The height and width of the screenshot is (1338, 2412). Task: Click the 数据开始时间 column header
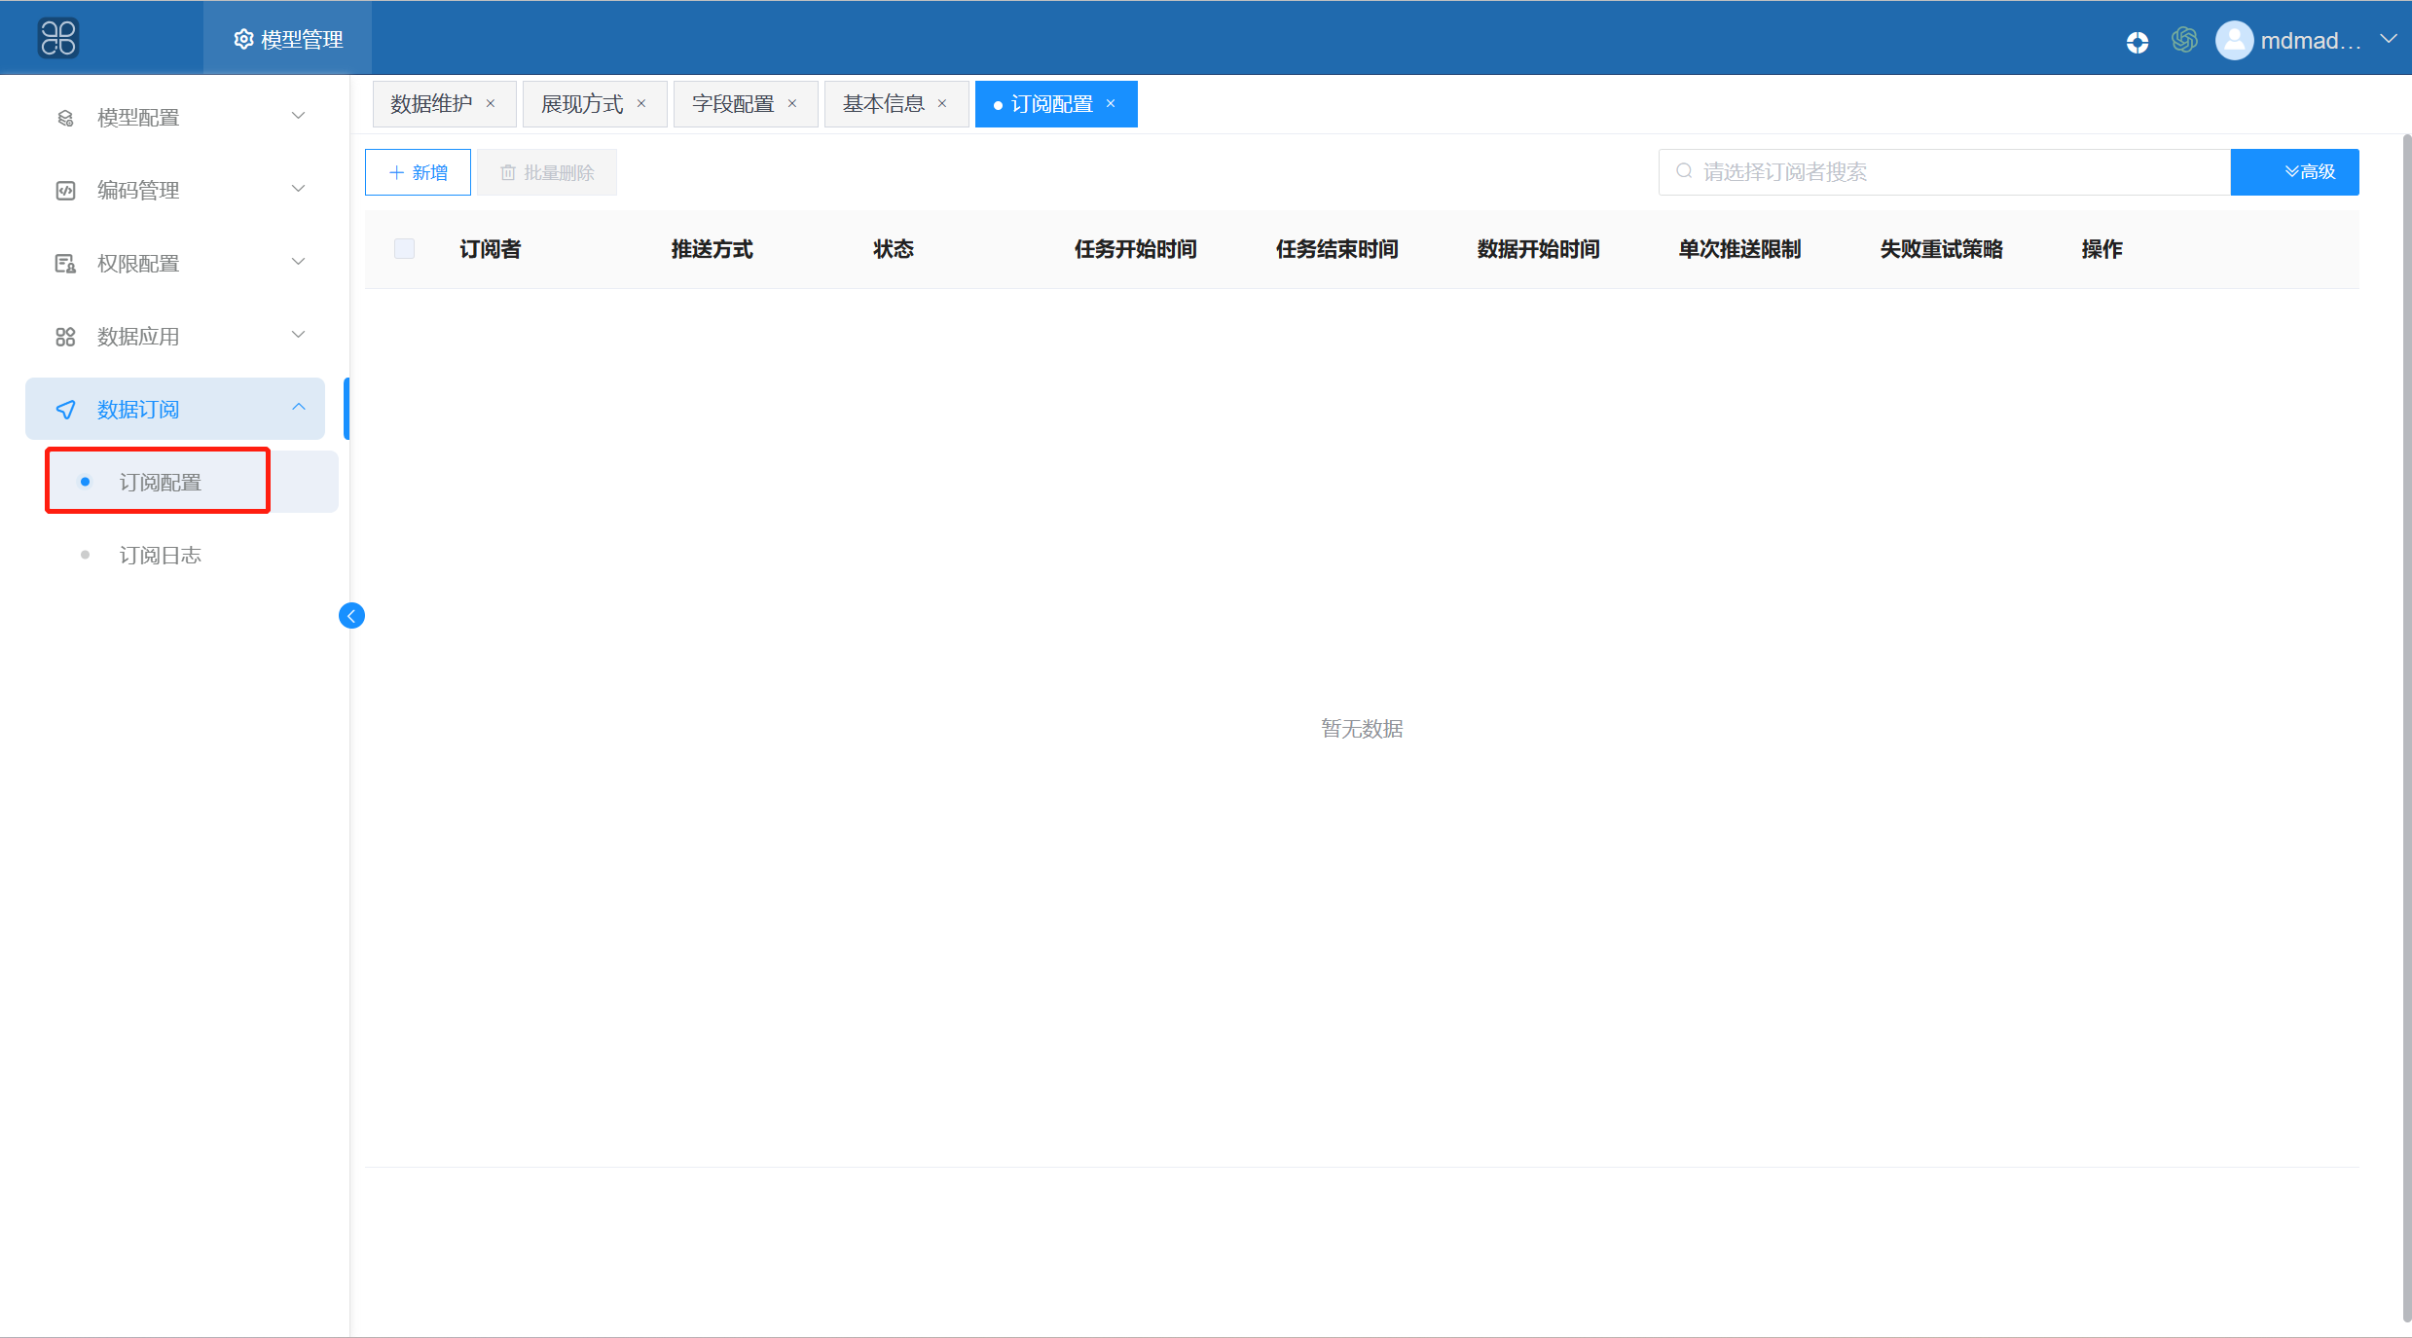(1539, 249)
